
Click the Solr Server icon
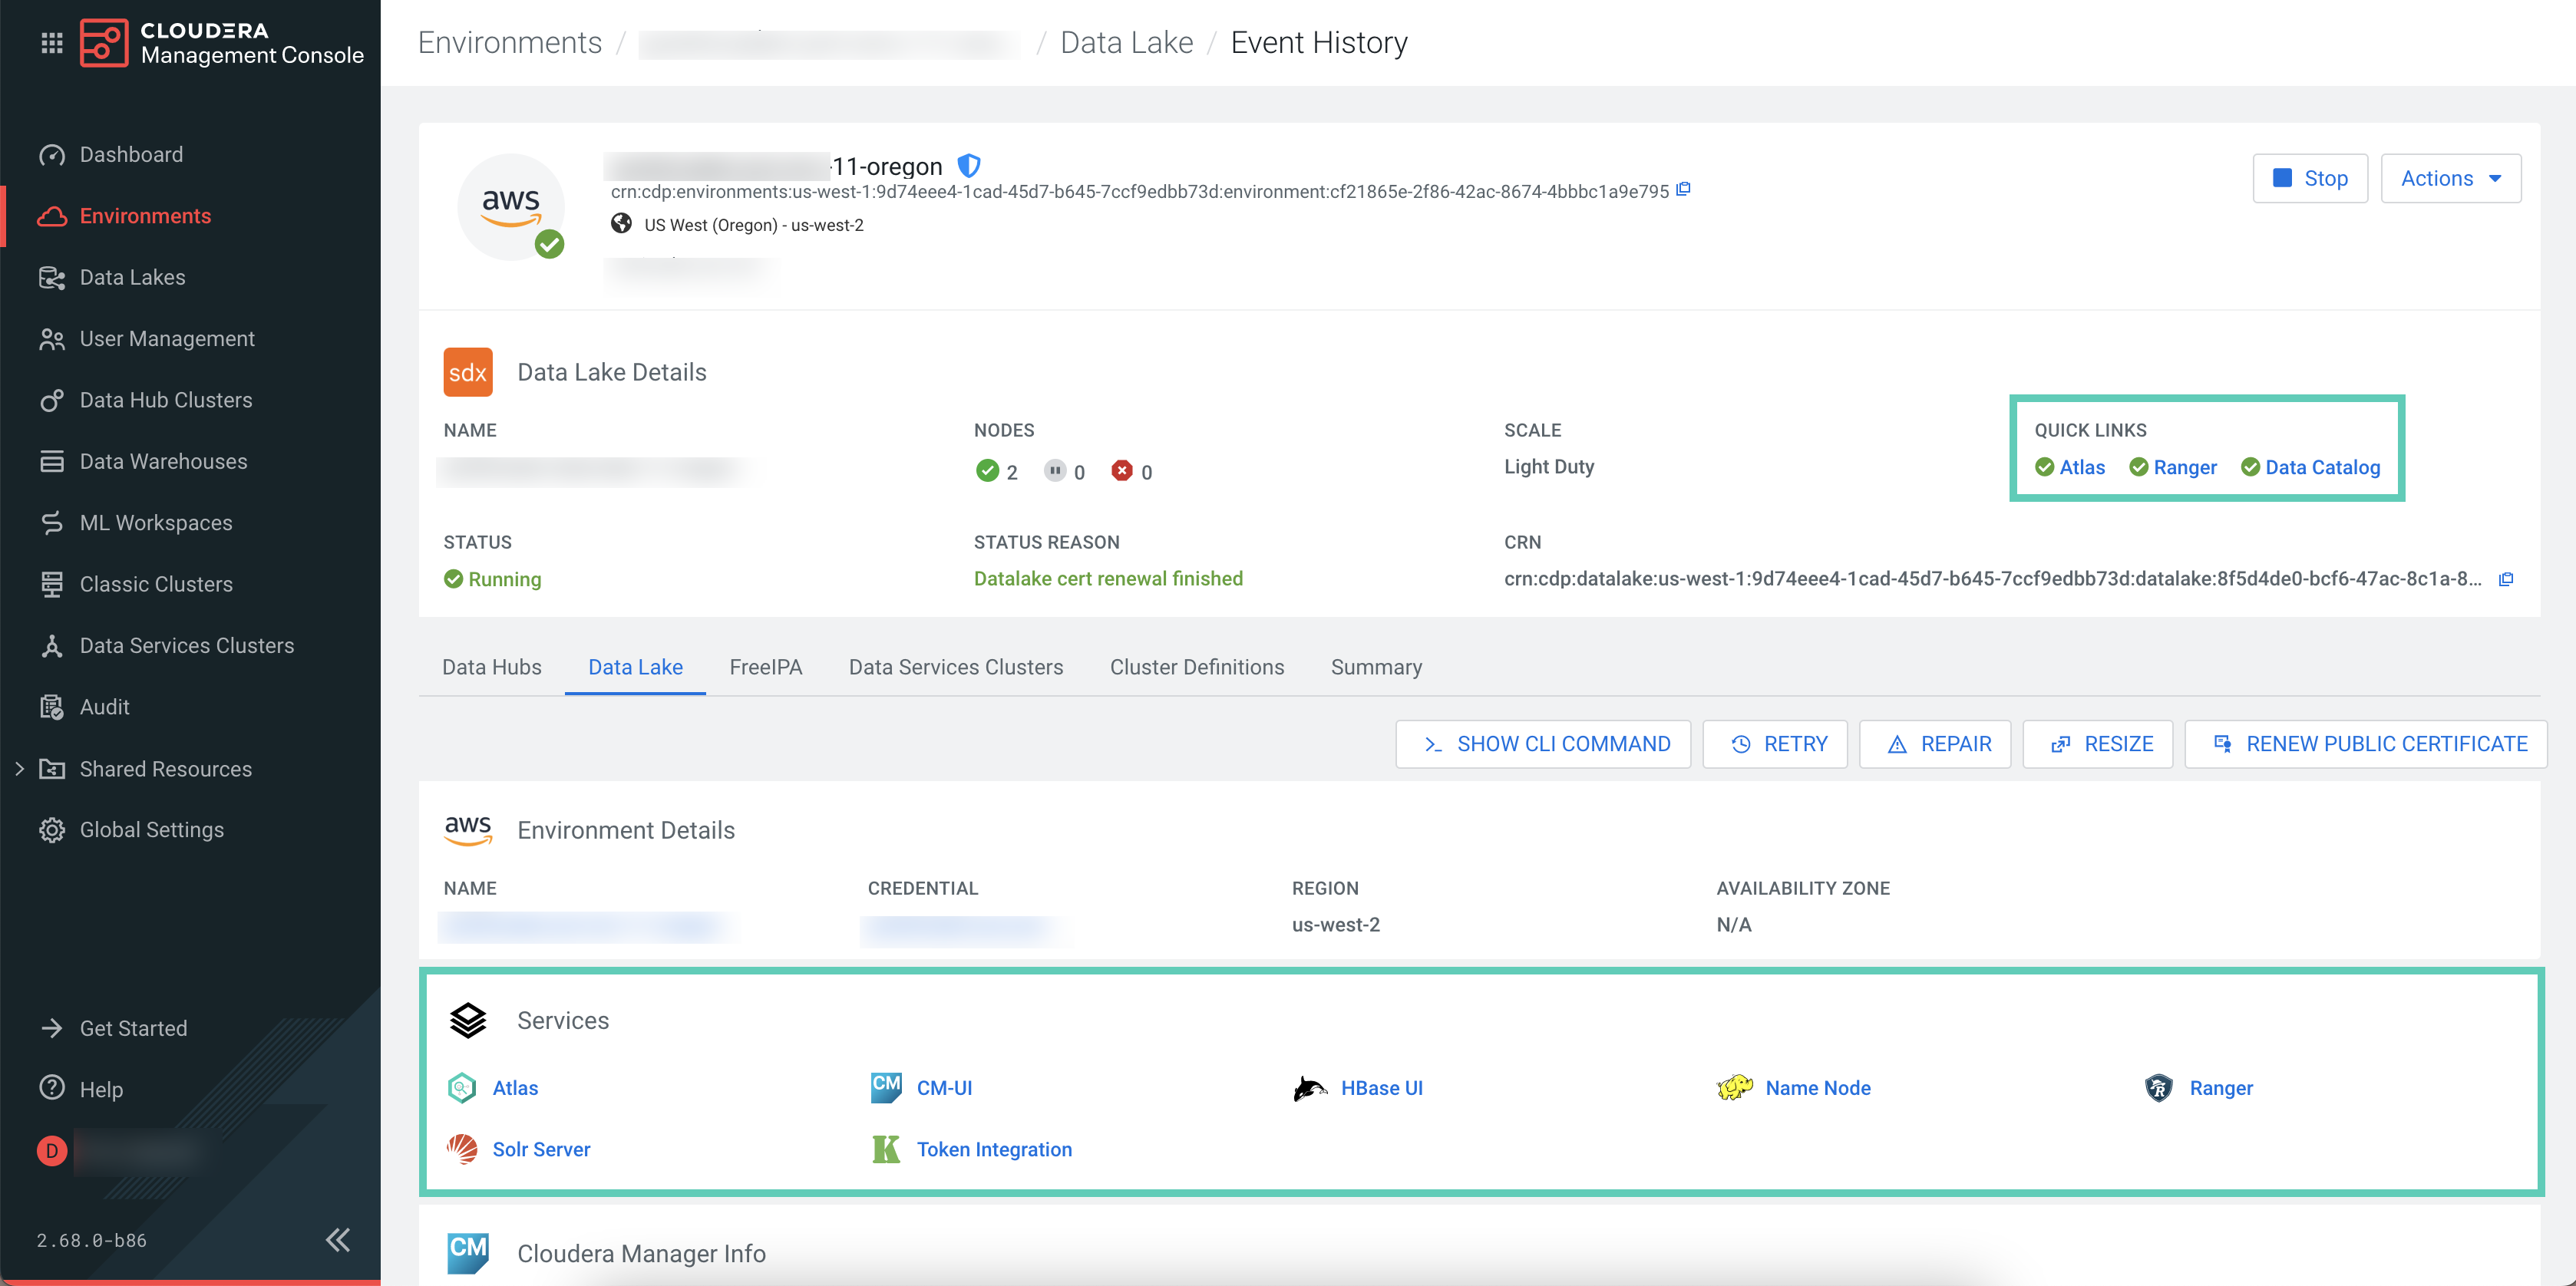pos(462,1149)
